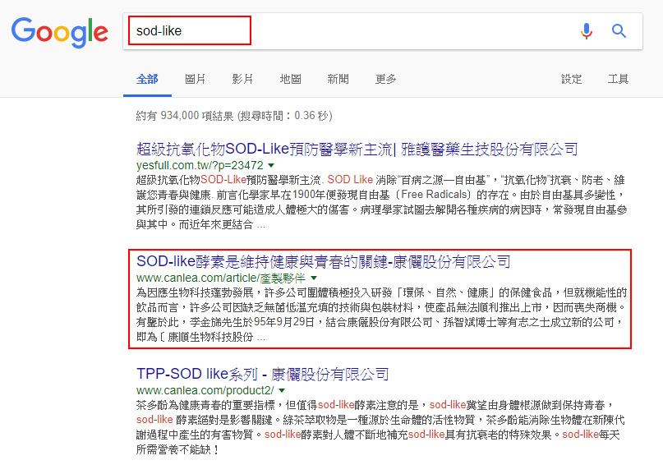Switch to the 圖片 tab
This screenshot has width=663, height=474.
tap(195, 79)
